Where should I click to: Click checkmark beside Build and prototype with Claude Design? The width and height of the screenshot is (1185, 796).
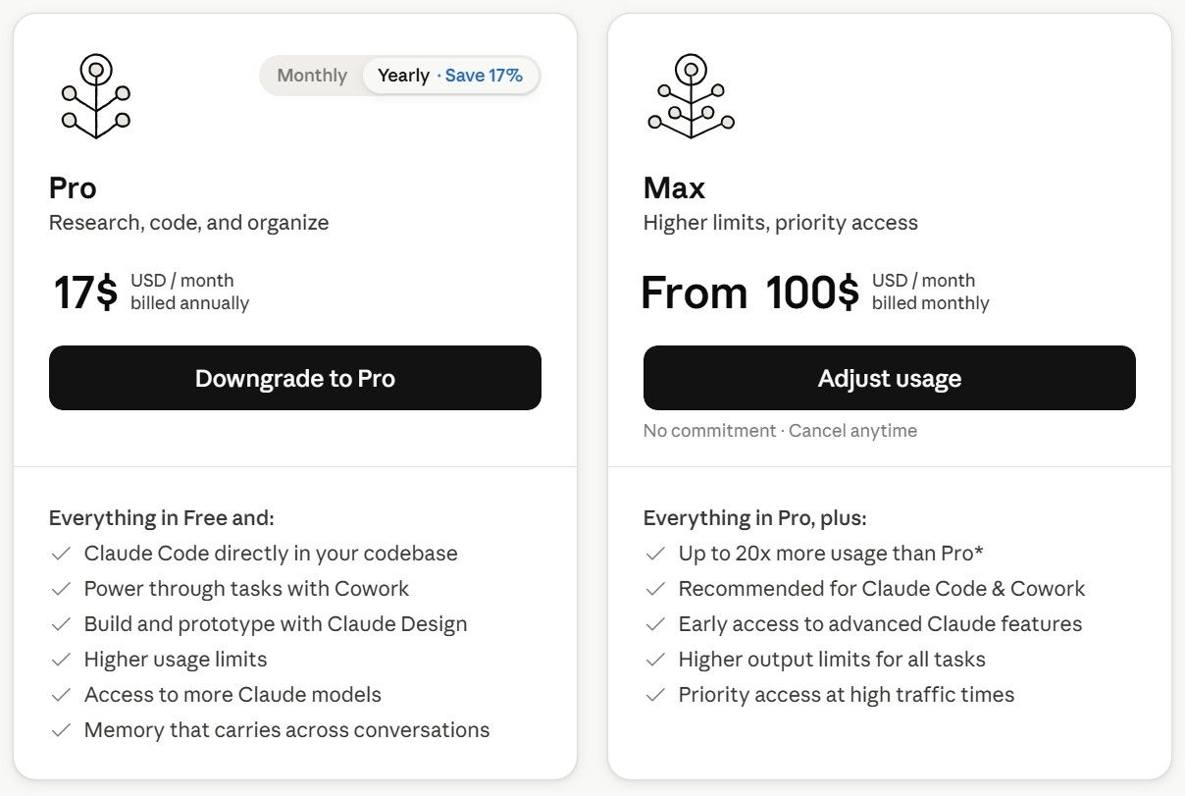pos(61,624)
